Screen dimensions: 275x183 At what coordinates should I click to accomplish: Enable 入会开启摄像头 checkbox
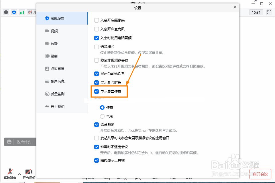point(96,20)
